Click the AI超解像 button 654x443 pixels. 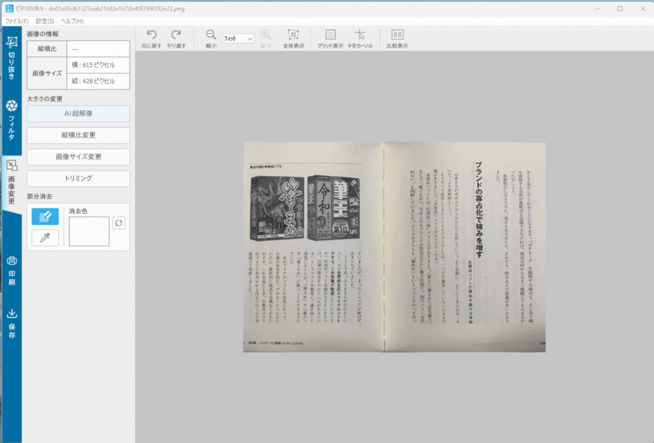78,114
